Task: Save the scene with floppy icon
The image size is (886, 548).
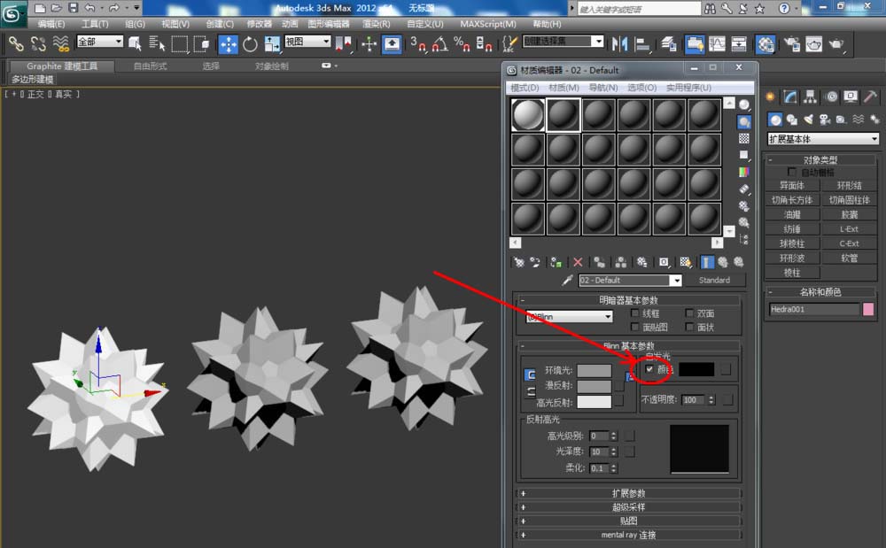Action: 73,7
